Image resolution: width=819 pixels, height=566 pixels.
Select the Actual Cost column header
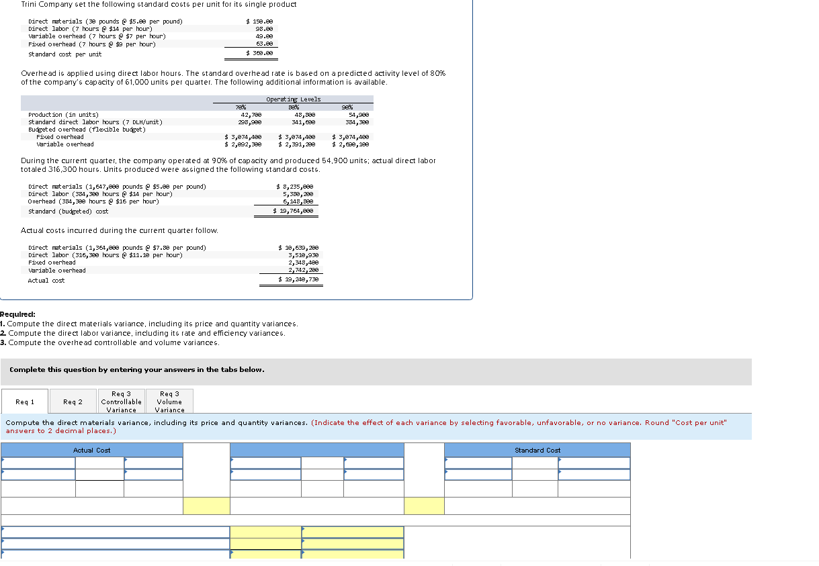(92, 450)
